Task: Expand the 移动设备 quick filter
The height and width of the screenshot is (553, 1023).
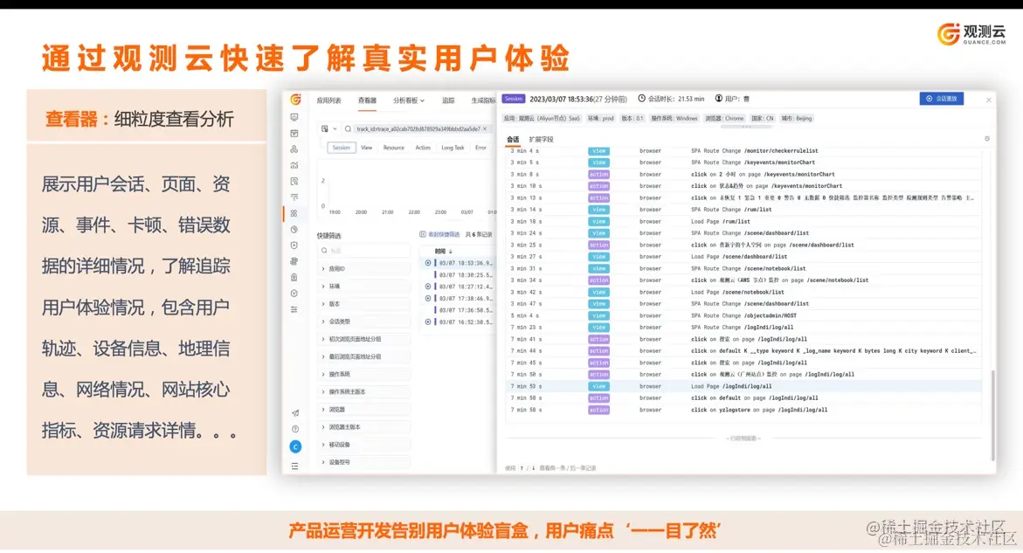Action: [x=365, y=445]
